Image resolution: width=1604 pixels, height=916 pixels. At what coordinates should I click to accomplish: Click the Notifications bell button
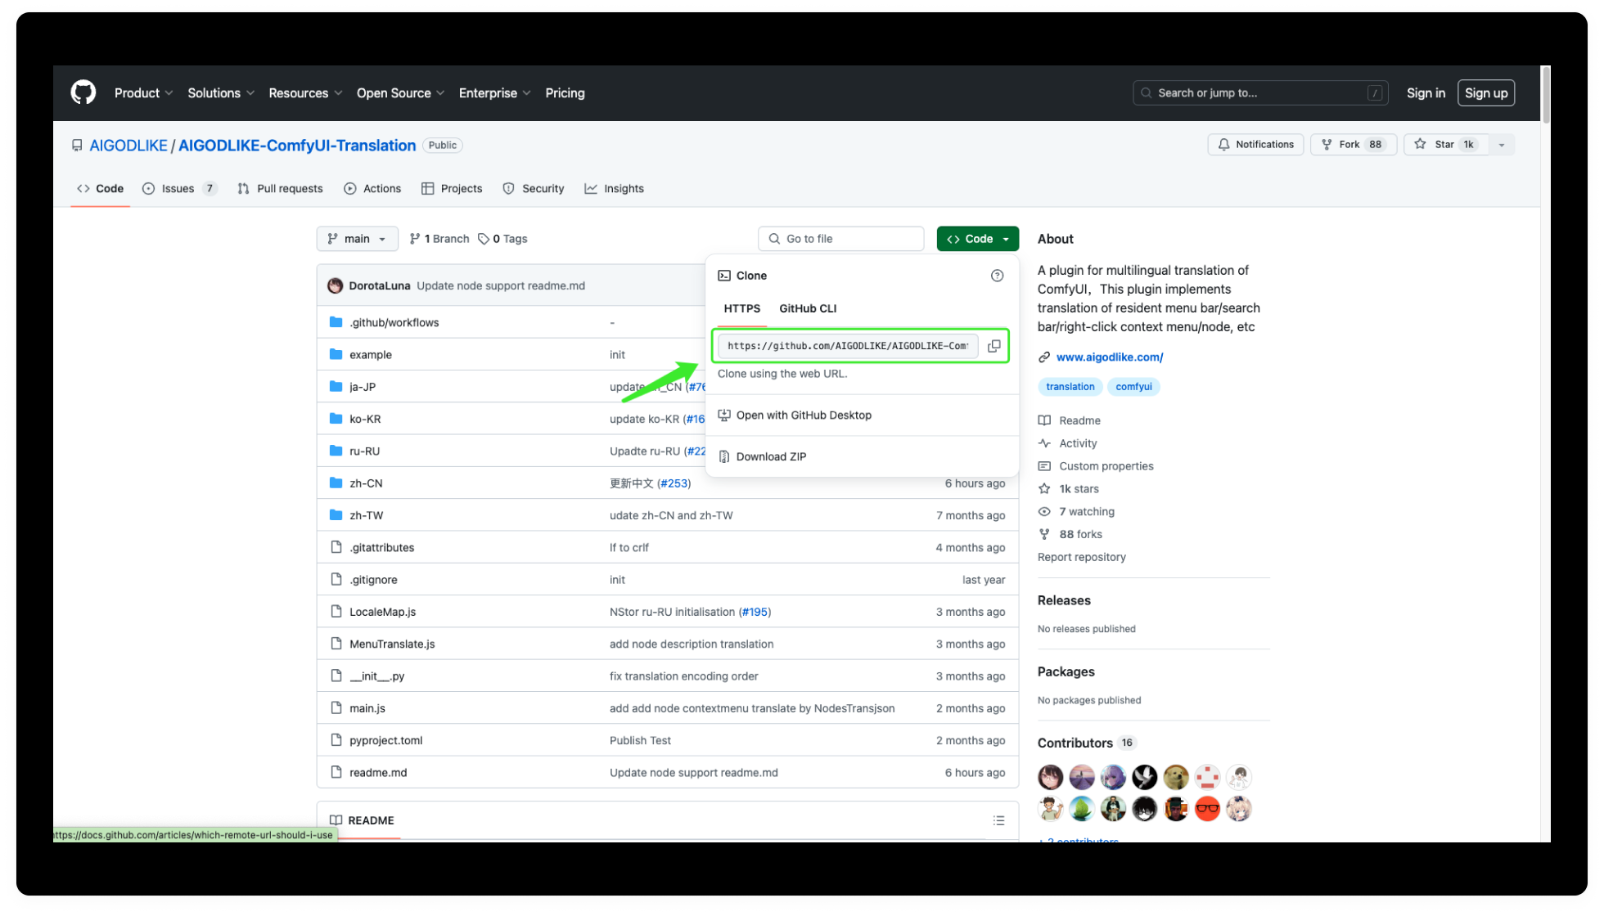click(x=1255, y=145)
